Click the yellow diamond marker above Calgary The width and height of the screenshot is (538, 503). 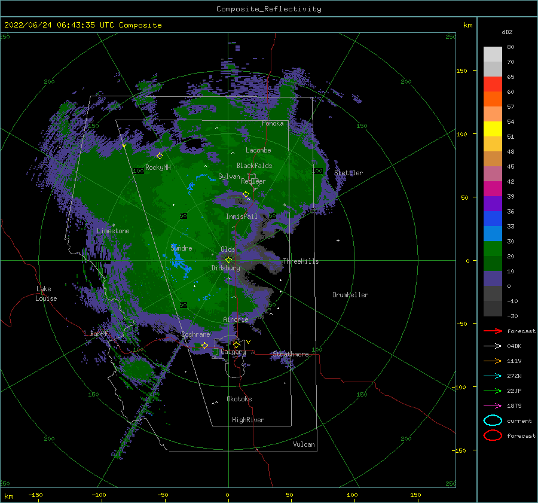pyautogui.click(x=236, y=345)
